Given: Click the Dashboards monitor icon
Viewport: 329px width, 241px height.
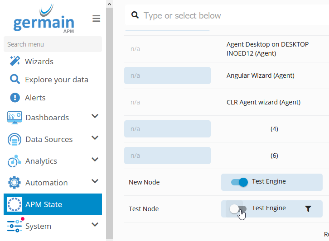Looking at the screenshot, I should (15, 118).
